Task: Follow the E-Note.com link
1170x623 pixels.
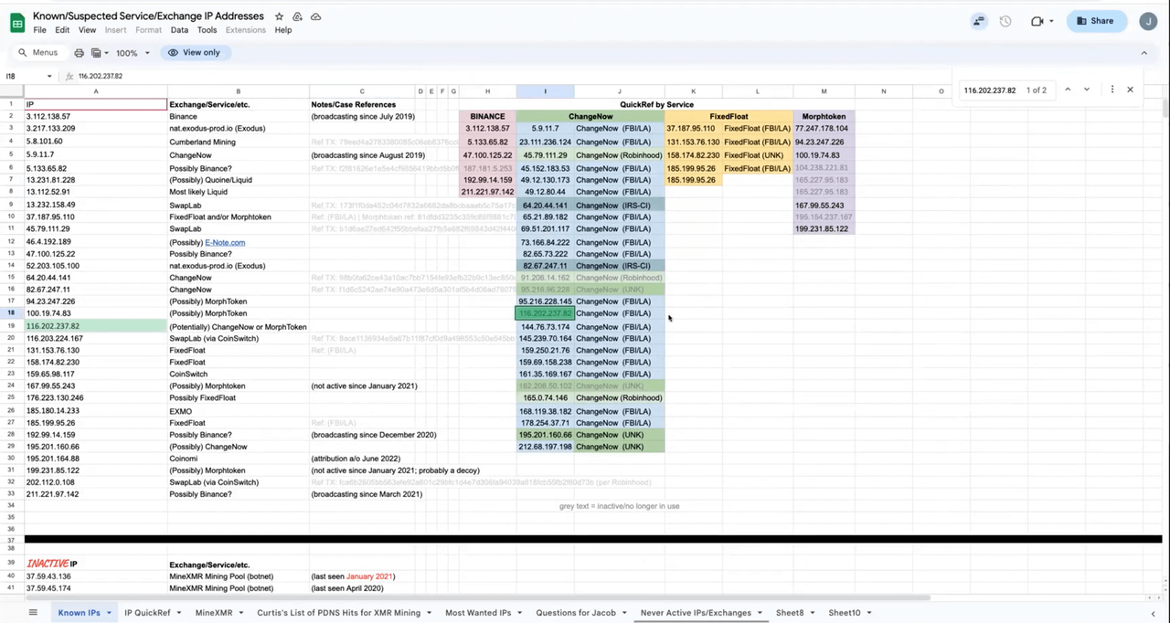Action: [x=225, y=242]
